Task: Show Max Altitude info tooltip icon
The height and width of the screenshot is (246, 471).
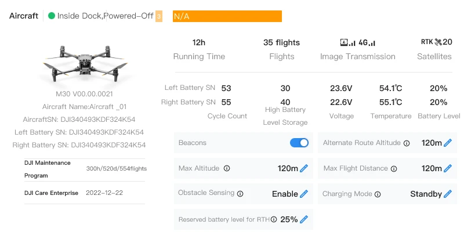Action: 227,168
